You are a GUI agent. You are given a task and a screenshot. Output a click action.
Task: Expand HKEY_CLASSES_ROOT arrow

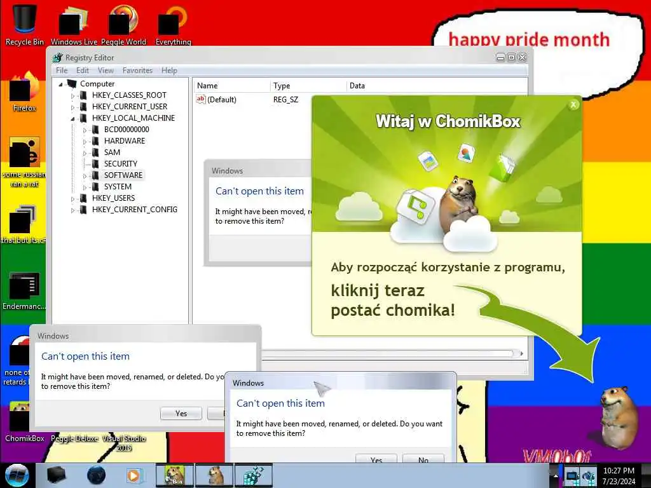pos(72,96)
